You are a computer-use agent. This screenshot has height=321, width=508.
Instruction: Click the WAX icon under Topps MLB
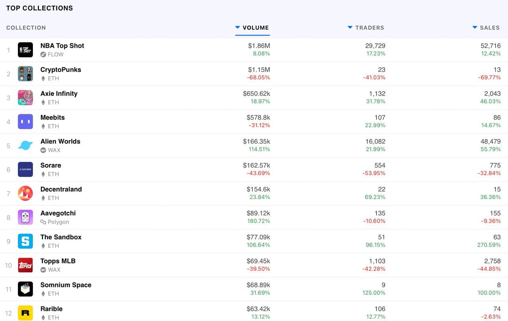[43, 270]
